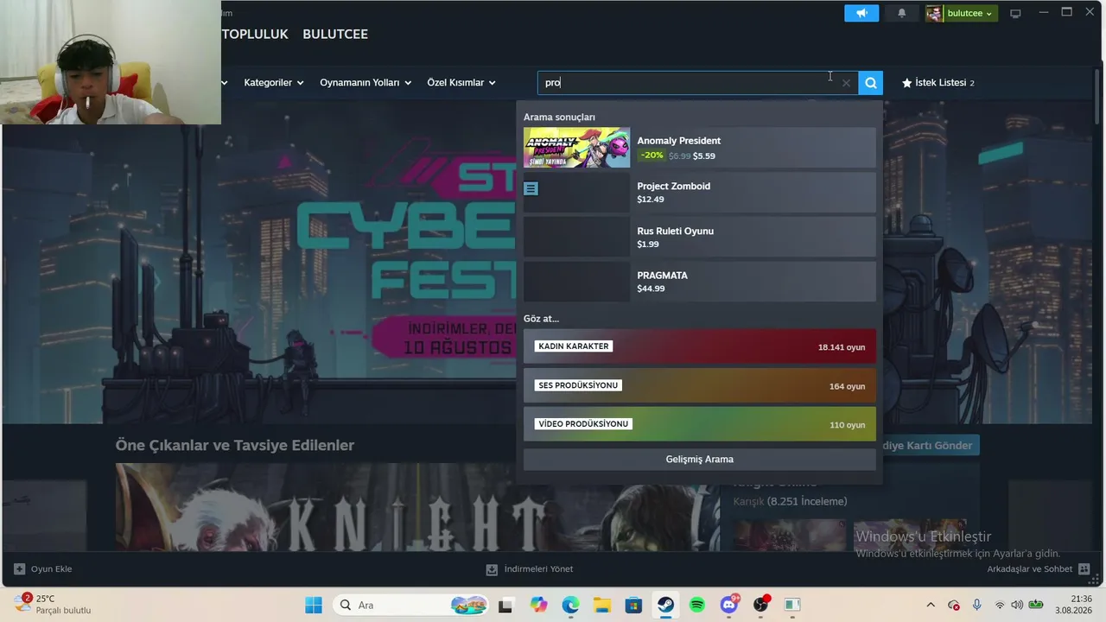The width and height of the screenshot is (1106, 622).
Task: Expand the Oynamanın Yolları dropdown
Action: (365, 83)
